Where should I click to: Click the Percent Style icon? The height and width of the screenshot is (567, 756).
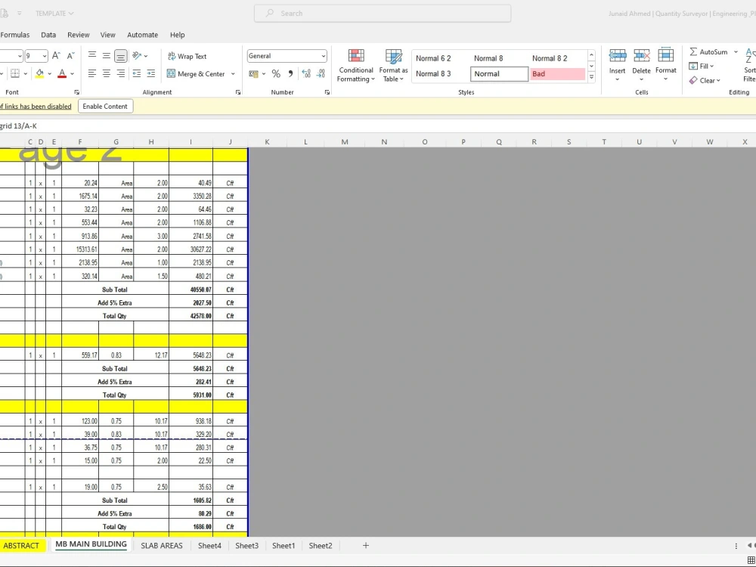pyautogui.click(x=277, y=73)
